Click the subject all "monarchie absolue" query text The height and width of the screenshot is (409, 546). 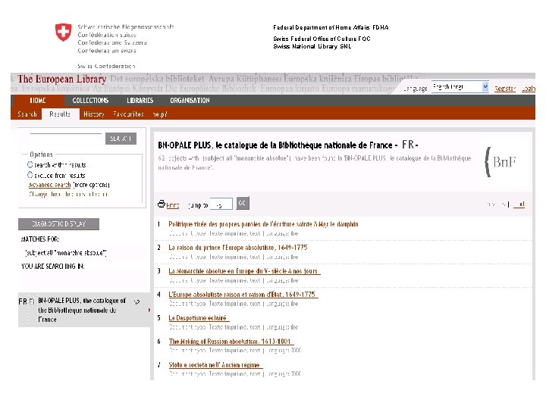tap(66, 253)
